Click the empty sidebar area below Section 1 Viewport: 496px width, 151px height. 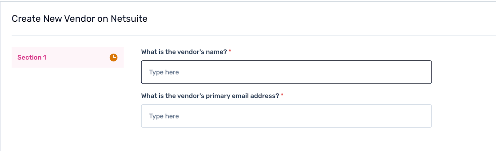68,108
